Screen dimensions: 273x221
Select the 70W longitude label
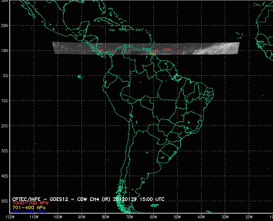pos(129,217)
